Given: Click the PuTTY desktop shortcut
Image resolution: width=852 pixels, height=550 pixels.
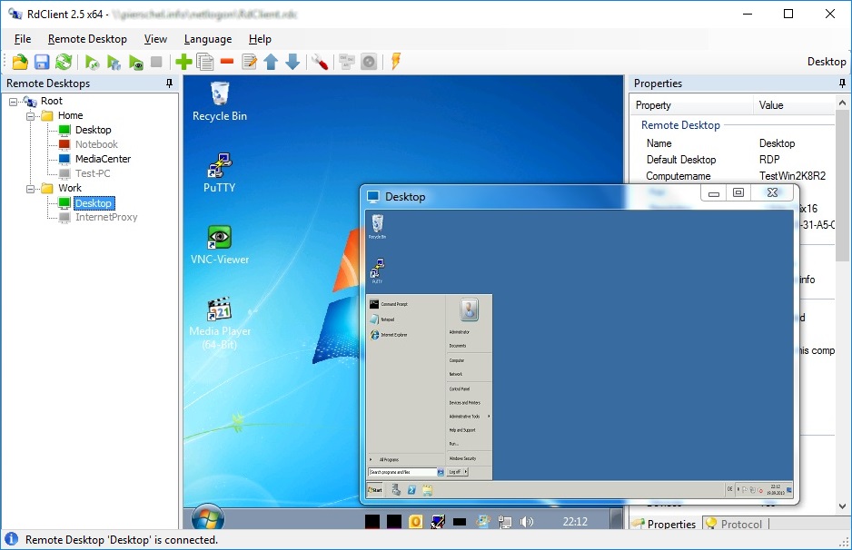Looking at the screenshot, I should tap(220, 173).
